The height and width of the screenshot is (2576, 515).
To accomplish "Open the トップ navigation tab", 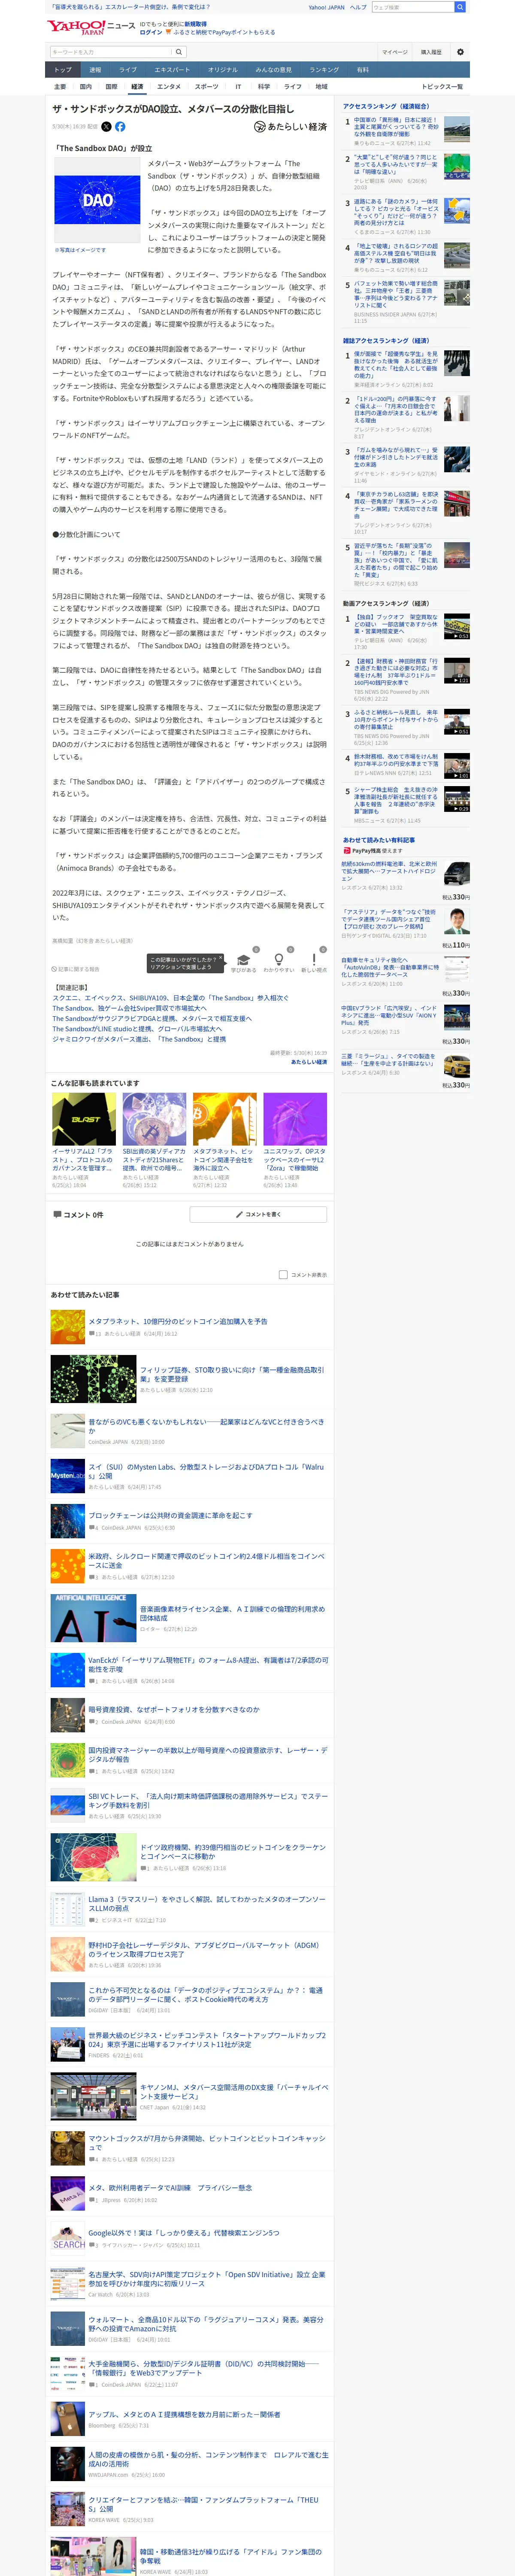I will pyautogui.click(x=63, y=70).
